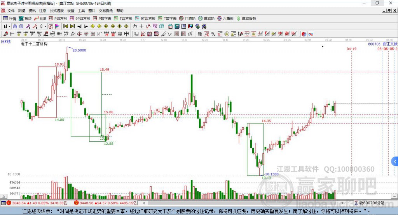The height and width of the screenshot is (215, 398).
Task: Select the hand pan tool
Action: pyautogui.click(x=135, y=26)
